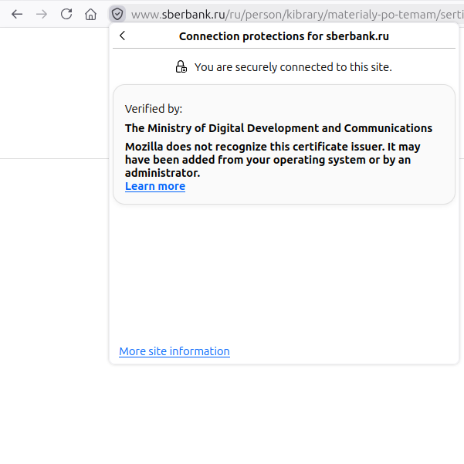The height and width of the screenshot is (464, 464).
Task: Click the padlock secure connection icon
Action: (x=181, y=67)
